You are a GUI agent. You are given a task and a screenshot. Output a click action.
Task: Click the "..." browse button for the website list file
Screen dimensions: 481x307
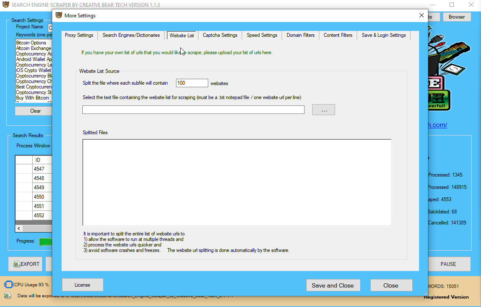click(x=323, y=109)
